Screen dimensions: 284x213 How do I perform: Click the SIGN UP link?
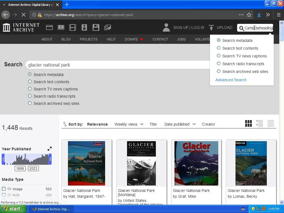(181, 27)
